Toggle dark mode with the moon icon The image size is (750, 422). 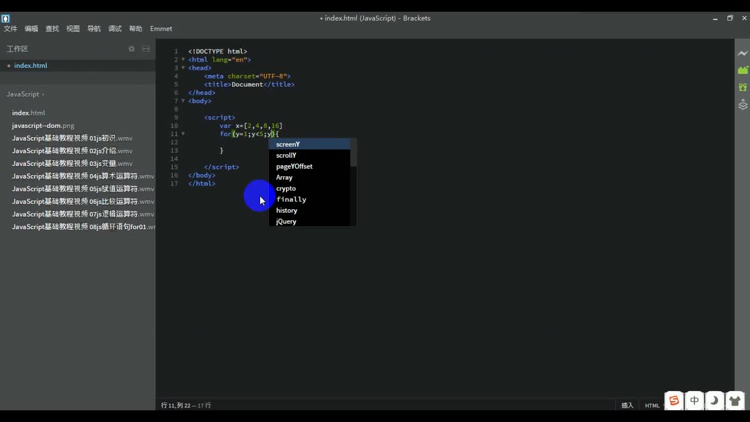click(x=714, y=401)
